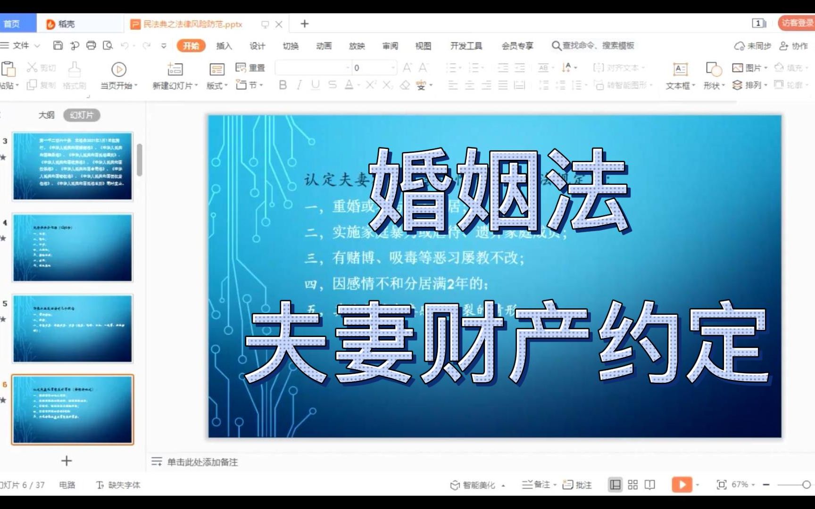Click the Layout (版式) icon
Screen dimensions: 815x509
click(216, 70)
